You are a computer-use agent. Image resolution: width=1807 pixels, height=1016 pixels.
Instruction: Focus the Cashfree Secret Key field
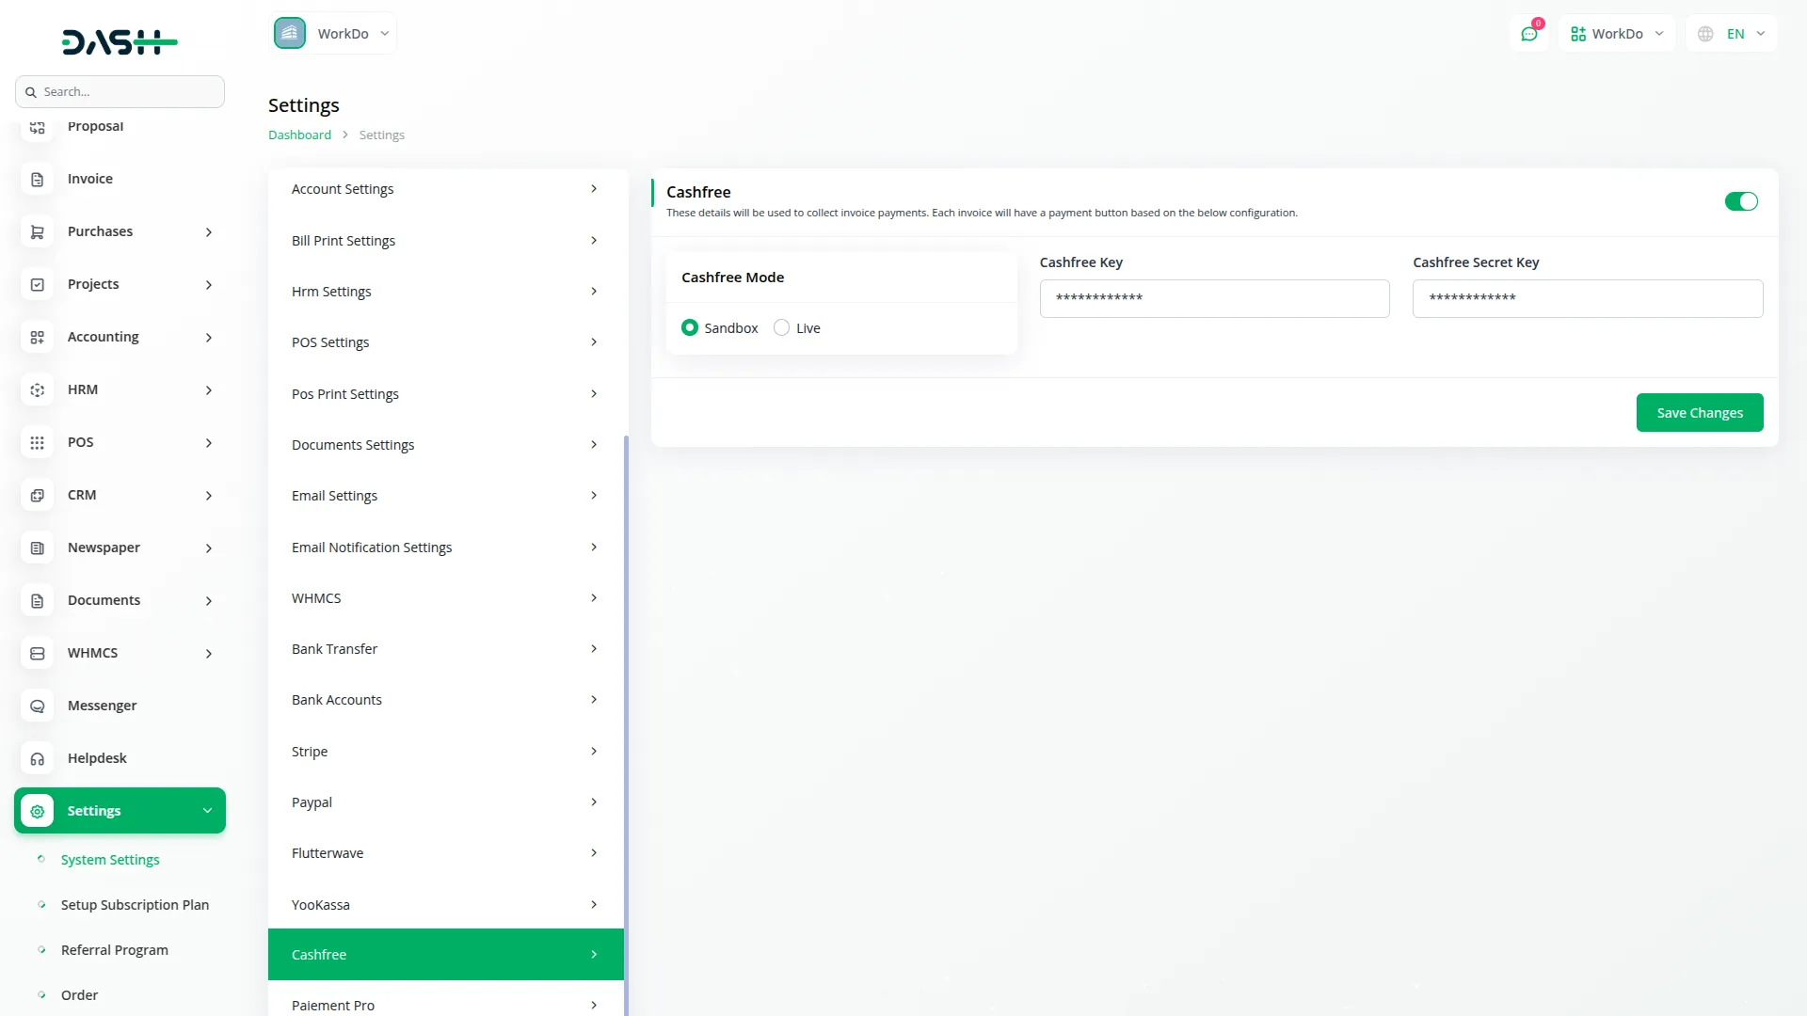pos(1587,298)
